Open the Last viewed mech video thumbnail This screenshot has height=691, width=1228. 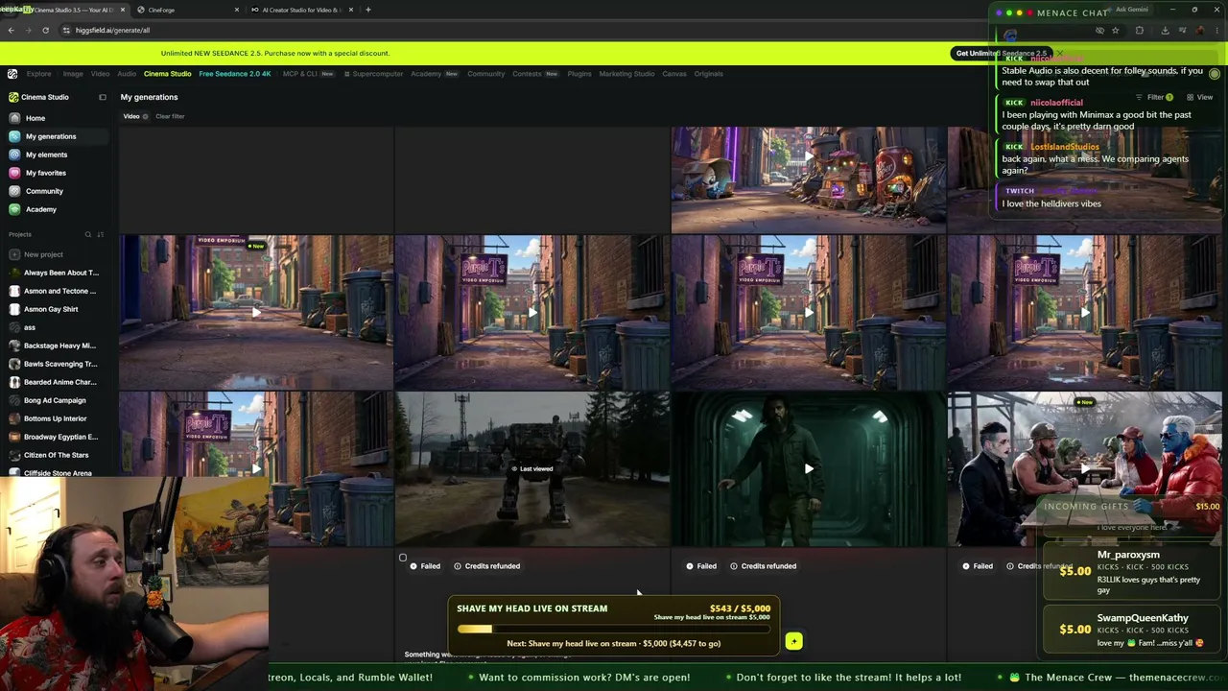pyautogui.click(x=532, y=469)
